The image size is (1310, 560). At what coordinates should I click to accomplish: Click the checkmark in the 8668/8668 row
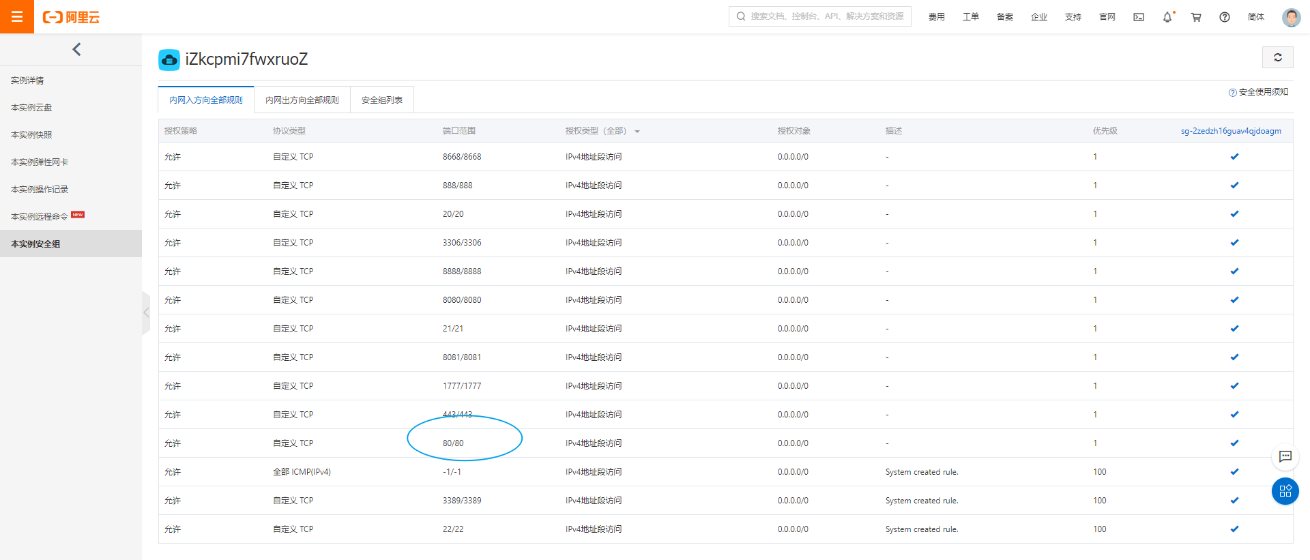click(x=1234, y=157)
